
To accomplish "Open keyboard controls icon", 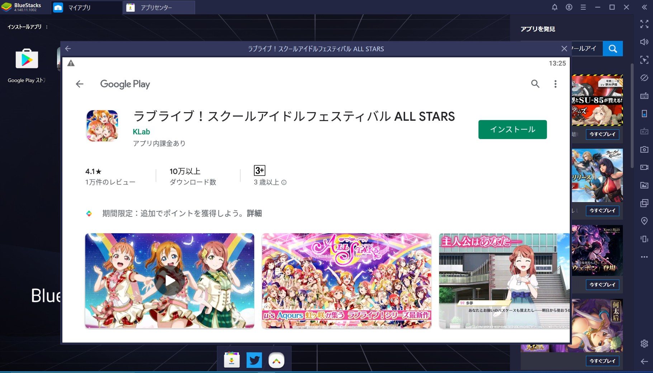I will pyautogui.click(x=644, y=96).
